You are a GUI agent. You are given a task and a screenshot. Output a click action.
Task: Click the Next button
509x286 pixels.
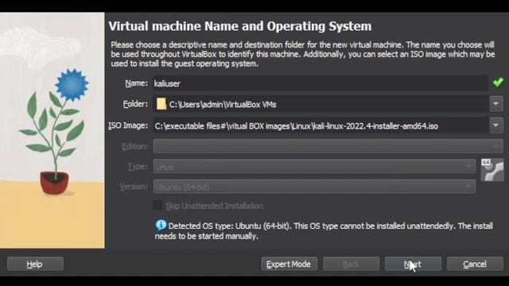pos(413,264)
